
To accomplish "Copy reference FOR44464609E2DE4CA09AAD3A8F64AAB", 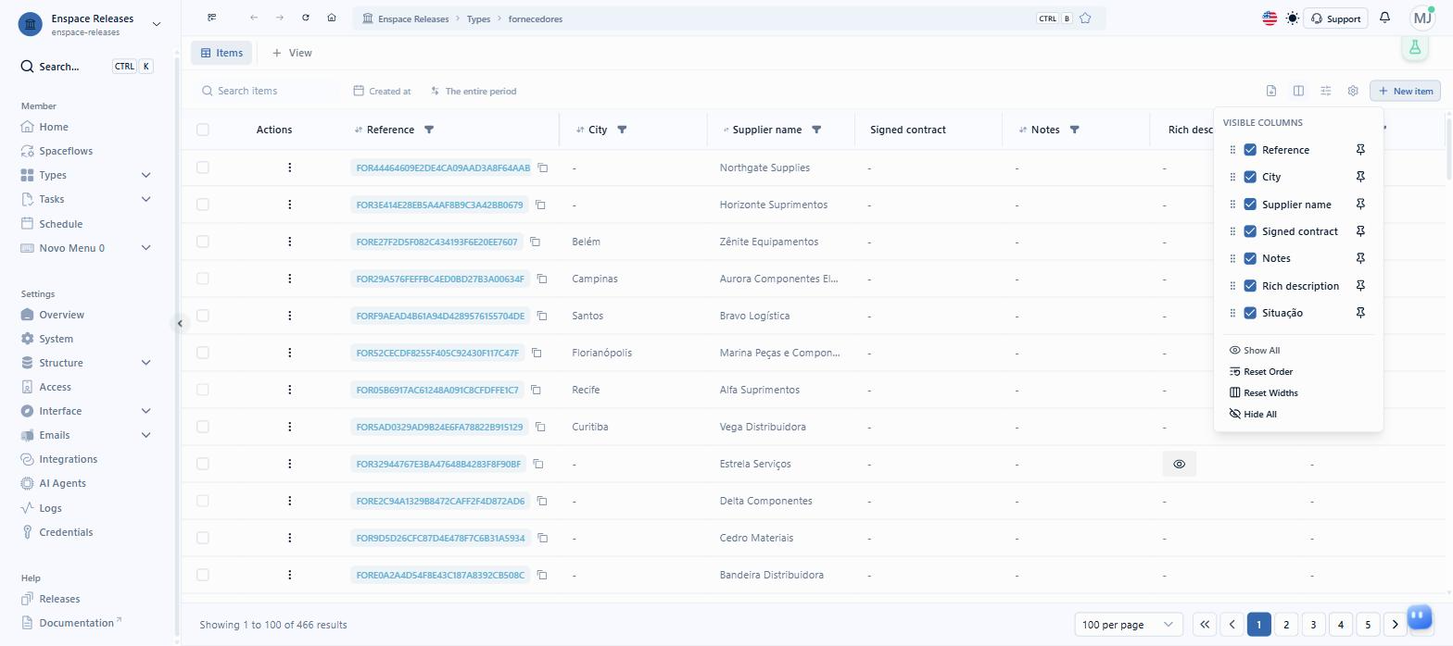I will click(x=543, y=168).
